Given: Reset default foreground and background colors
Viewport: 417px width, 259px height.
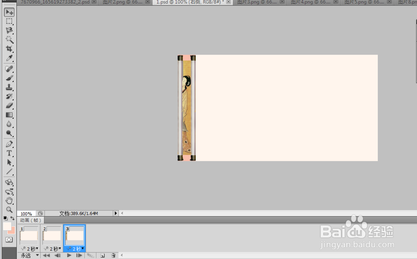Looking at the screenshot, I should coord(5,218).
